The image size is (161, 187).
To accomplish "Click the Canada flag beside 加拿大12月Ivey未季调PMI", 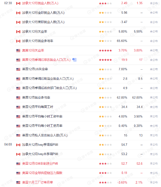I will pos(18,154).
